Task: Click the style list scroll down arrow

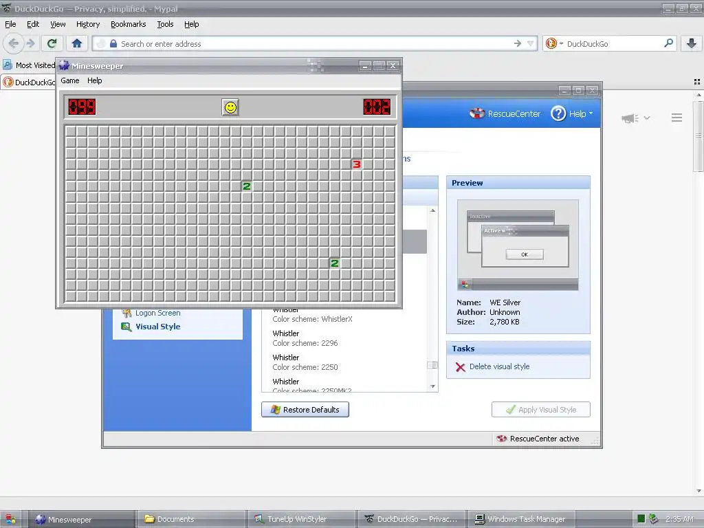Action: coord(433,386)
